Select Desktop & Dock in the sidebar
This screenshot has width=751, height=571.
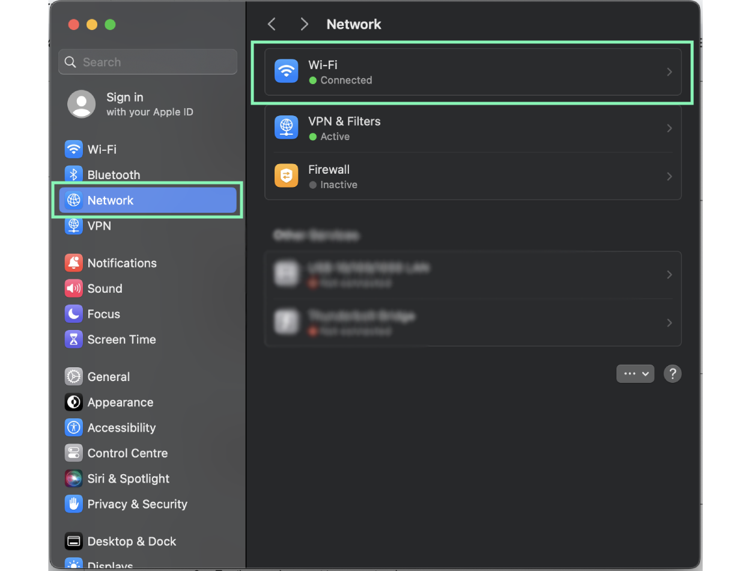click(x=148, y=542)
